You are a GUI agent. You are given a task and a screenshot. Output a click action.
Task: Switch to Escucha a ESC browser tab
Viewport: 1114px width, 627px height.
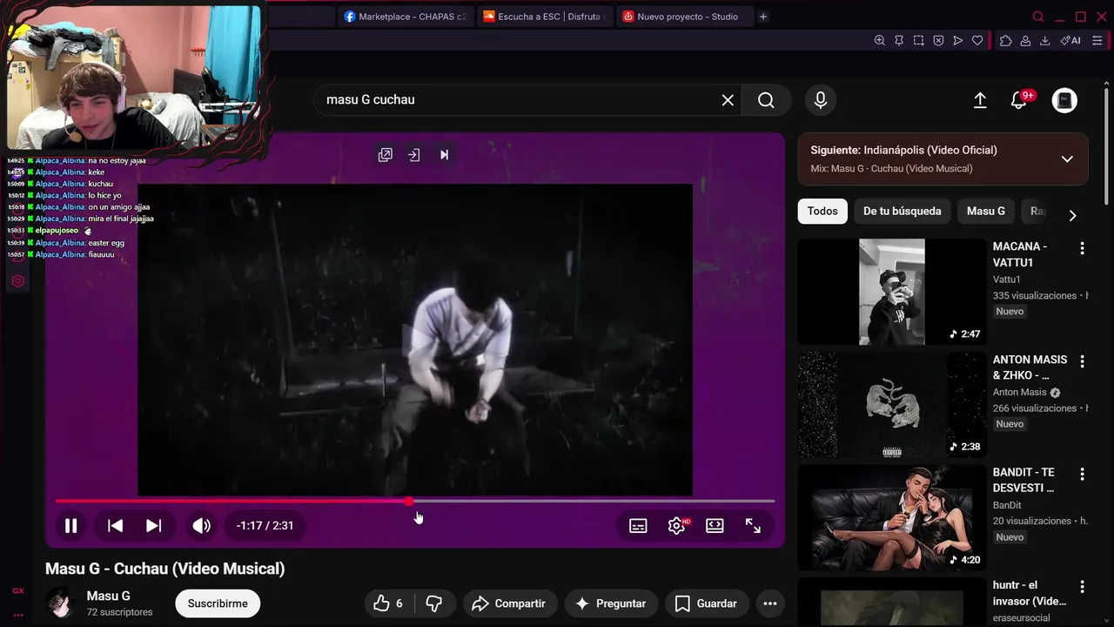pos(545,17)
